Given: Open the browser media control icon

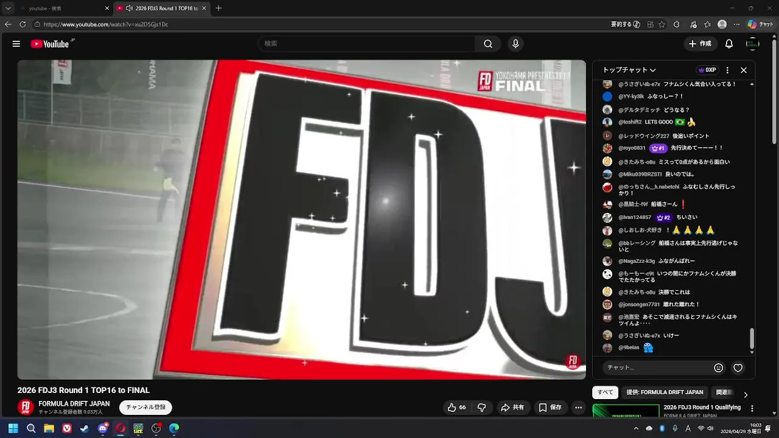Looking at the screenshot, I should [693, 24].
